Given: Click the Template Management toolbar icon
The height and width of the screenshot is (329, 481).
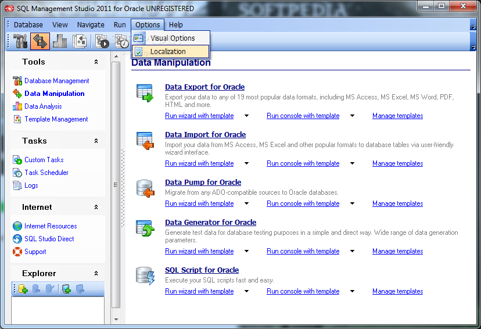Looking at the screenshot, I should (80, 41).
